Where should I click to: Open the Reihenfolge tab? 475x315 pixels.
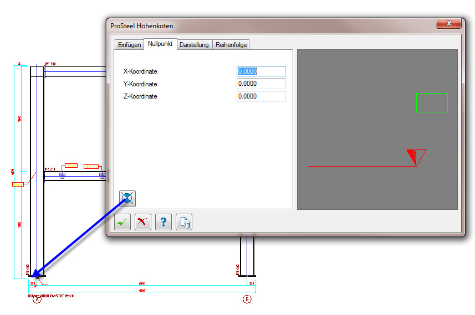tap(231, 44)
